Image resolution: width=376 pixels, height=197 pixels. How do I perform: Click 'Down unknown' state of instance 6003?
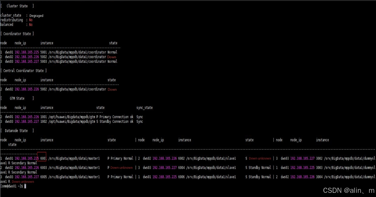tap(121, 168)
